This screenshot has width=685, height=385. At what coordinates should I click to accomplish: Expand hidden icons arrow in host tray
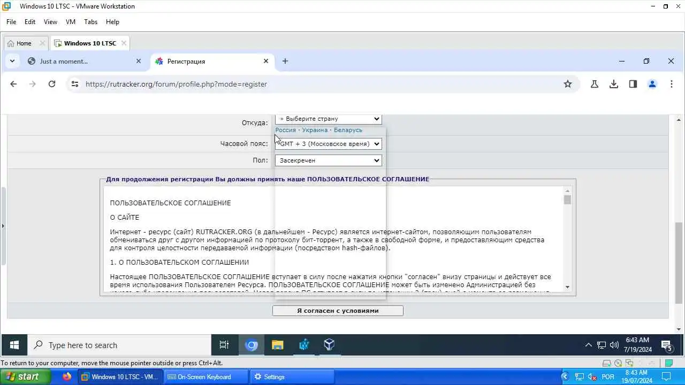(x=564, y=377)
